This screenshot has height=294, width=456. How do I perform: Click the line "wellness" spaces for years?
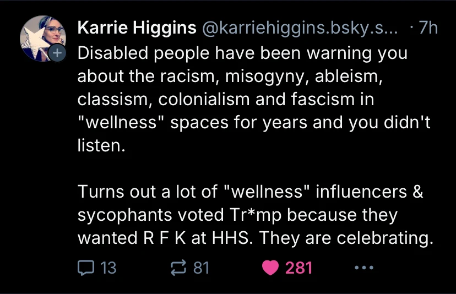(253, 124)
